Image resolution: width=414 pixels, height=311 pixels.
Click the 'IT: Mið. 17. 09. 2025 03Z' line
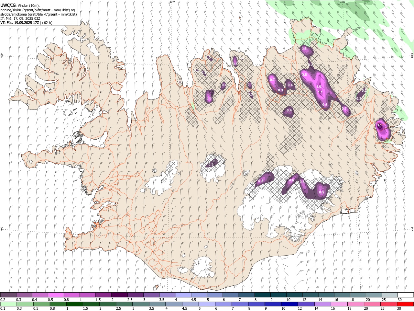click(x=20, y=18)
